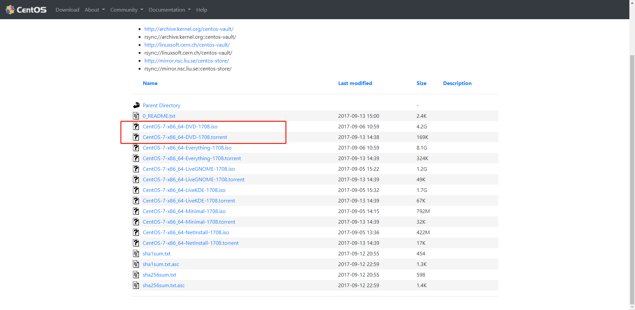Click the rsync://mirror.nsc.liu.se::centos-store/ text
635x310 pixels.
click(x=188, y=68)
